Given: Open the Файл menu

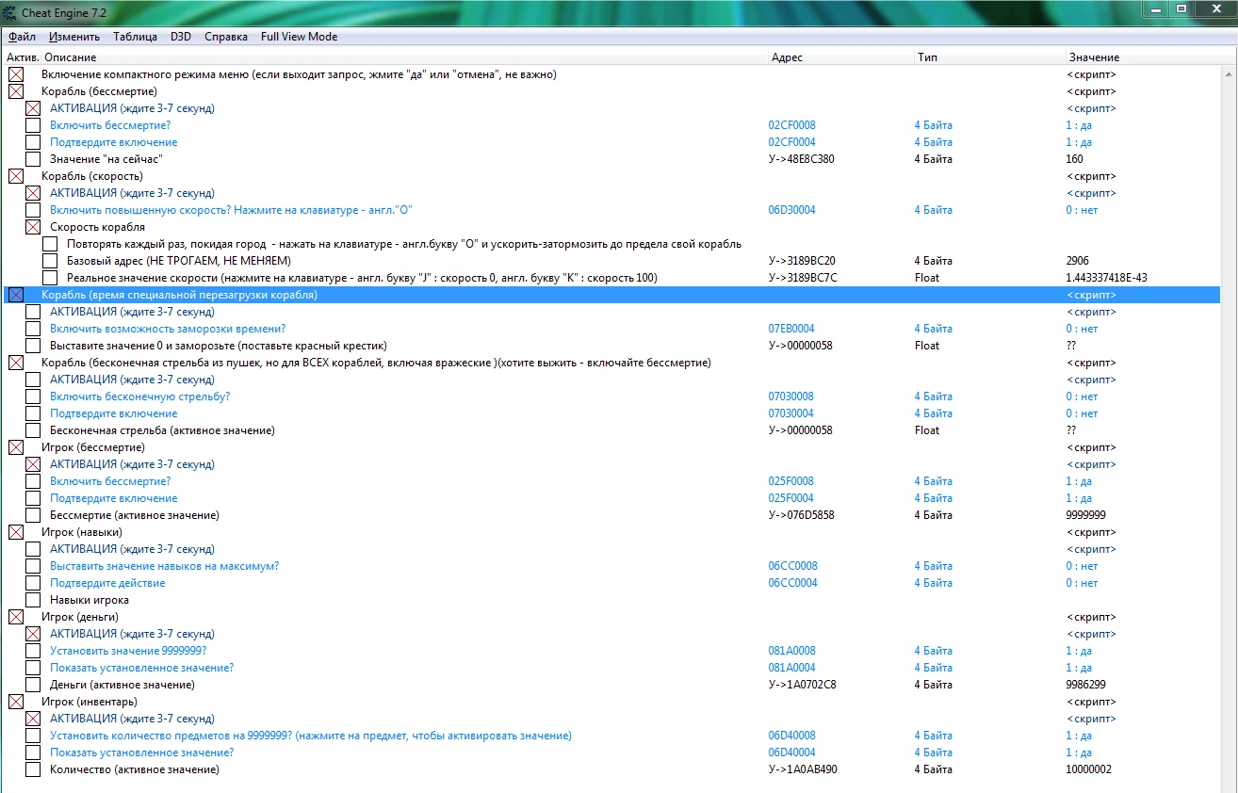Looking at the screenshot, I should coord(22,37).
